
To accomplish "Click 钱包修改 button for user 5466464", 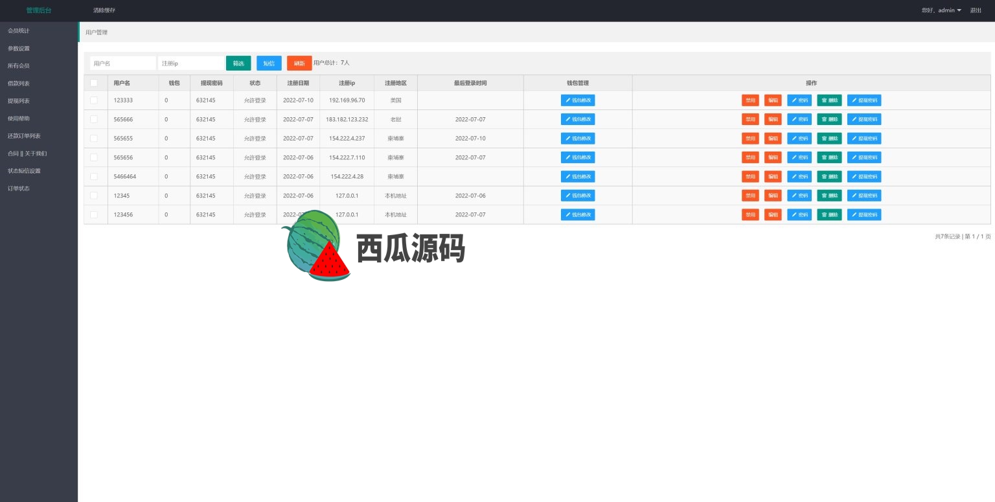I will coord(577,176).
